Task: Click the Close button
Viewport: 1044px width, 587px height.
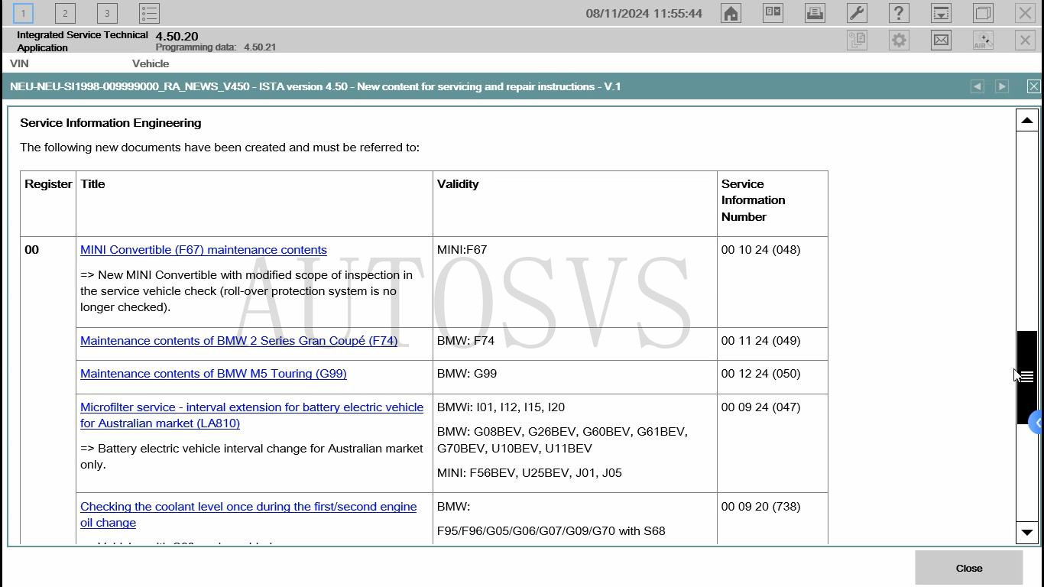Action: [968, 568]
